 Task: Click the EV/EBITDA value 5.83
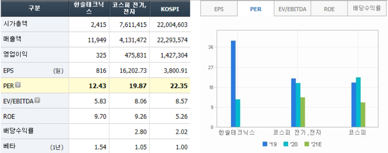100,101
